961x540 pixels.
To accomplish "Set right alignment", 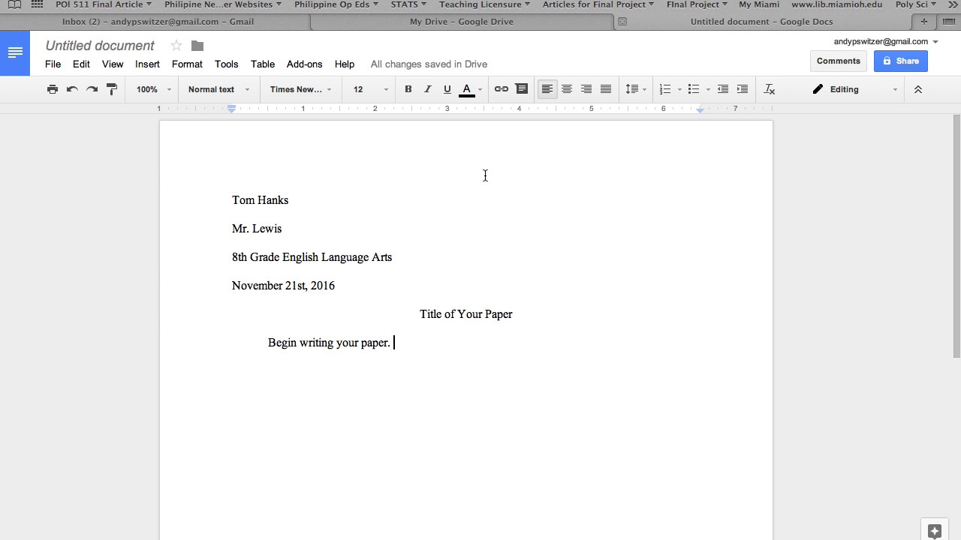I will [586, 89].
